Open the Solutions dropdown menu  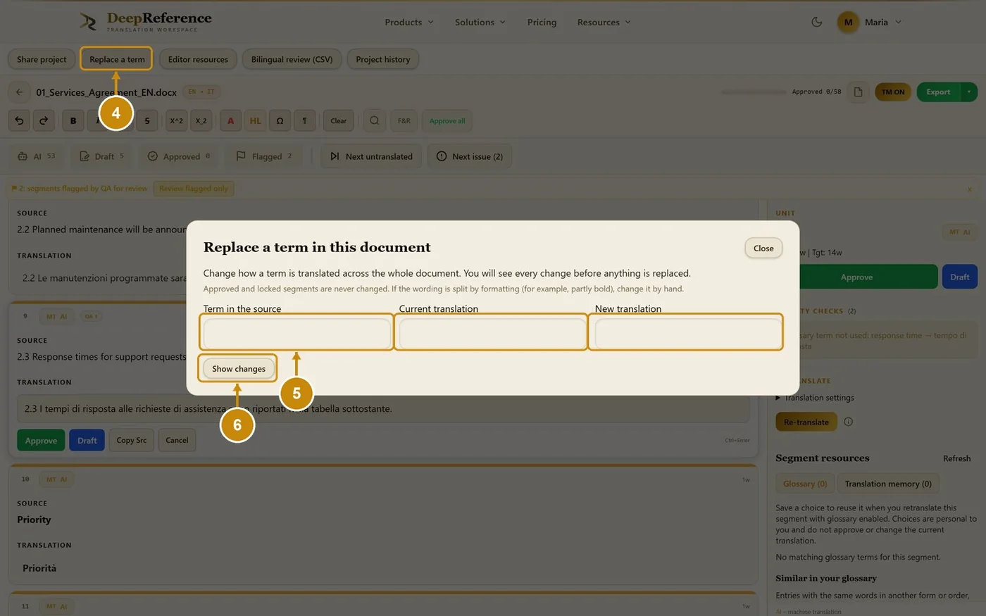[480, 22]
